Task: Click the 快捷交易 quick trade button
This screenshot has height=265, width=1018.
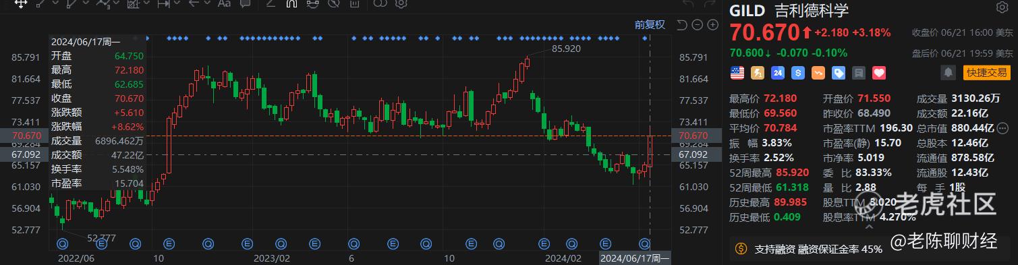Action: [x=986, y=72]
